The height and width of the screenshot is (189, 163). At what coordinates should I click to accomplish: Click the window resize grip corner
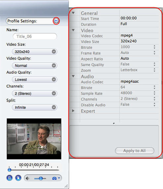pos(66,186)
